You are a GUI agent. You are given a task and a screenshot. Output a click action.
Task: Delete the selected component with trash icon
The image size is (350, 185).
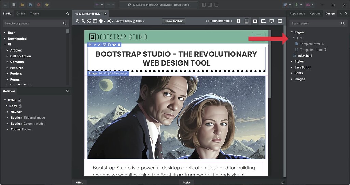(119, 45)
